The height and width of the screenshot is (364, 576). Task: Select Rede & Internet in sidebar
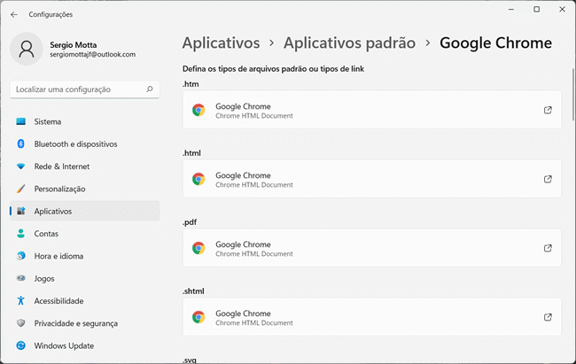(62, 167)
